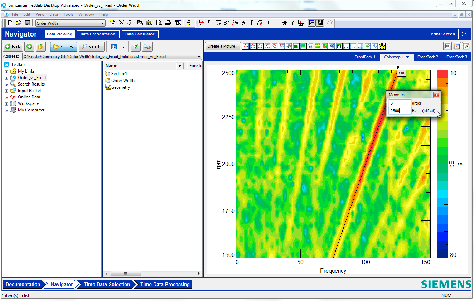The image size is (474, 301).
Task: Toggle the Folders view button
Action: [x=63, y=47]
